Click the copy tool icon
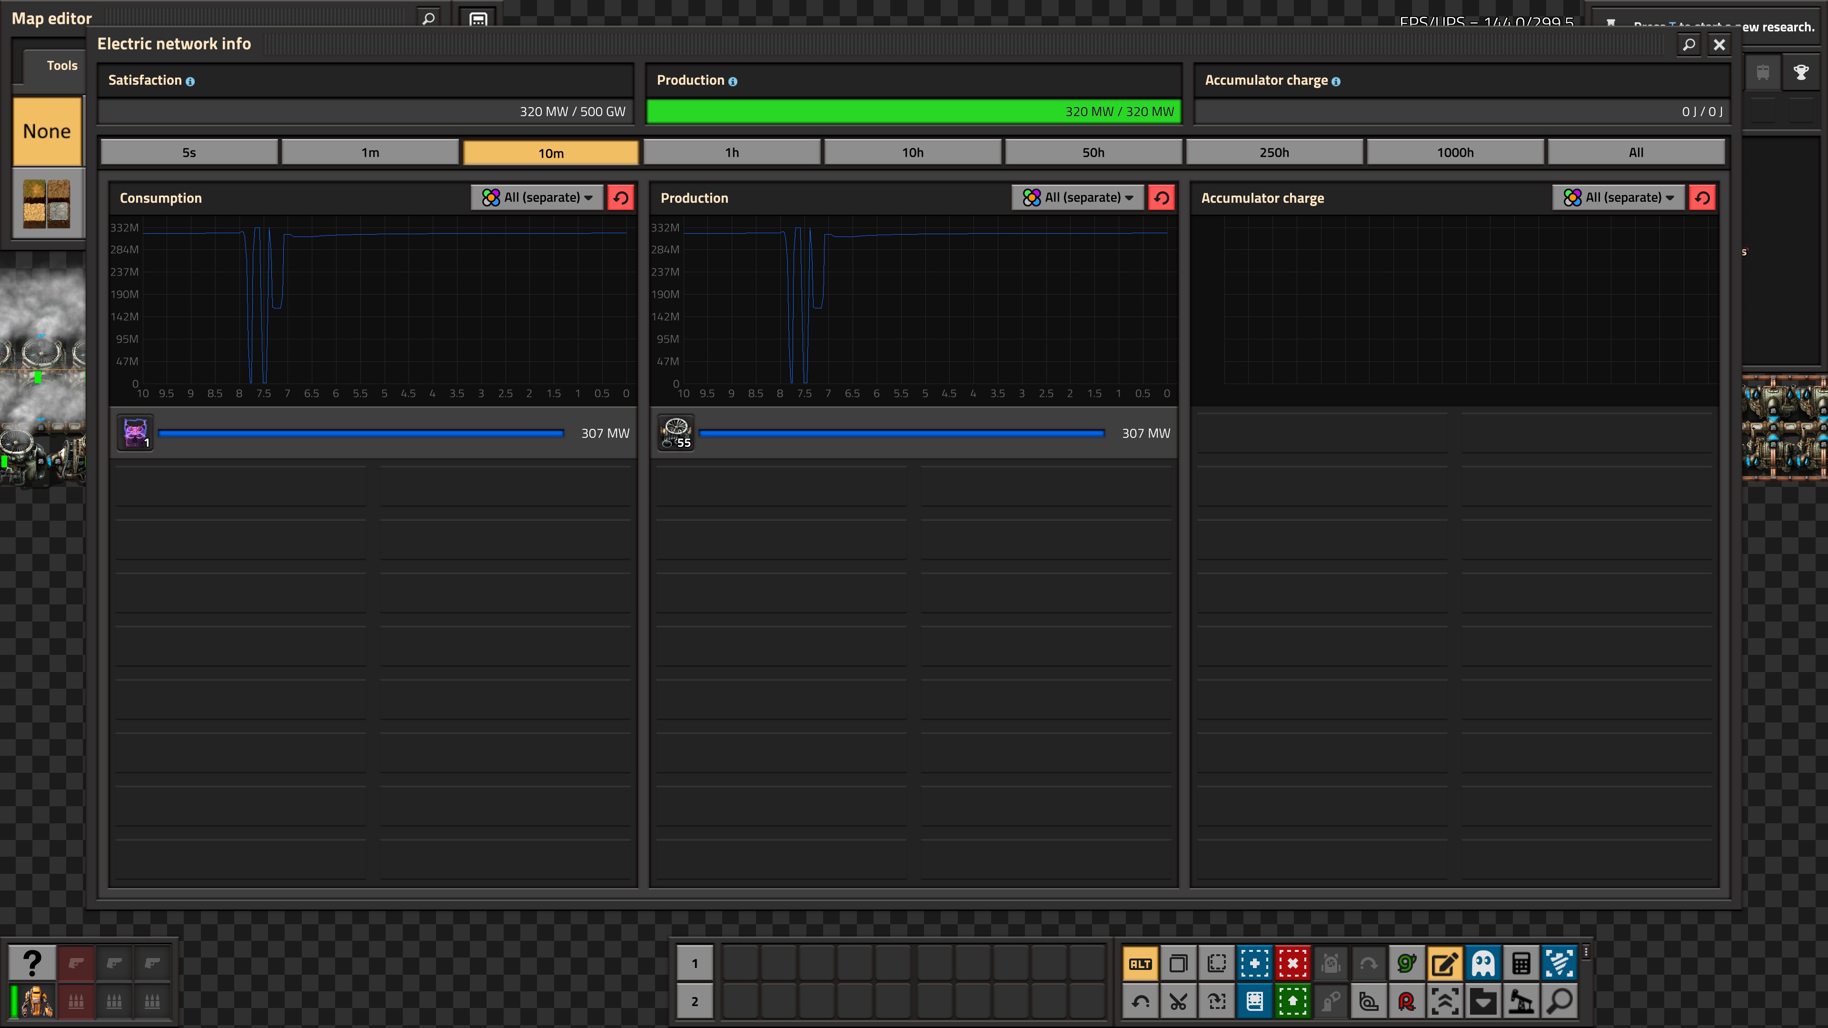This screenshot has width=1828, height=1028. click(x=1179, y=963)
